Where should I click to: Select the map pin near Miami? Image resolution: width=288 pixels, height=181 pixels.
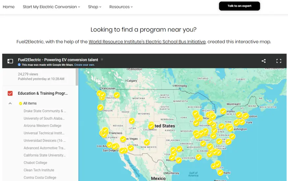221,172
